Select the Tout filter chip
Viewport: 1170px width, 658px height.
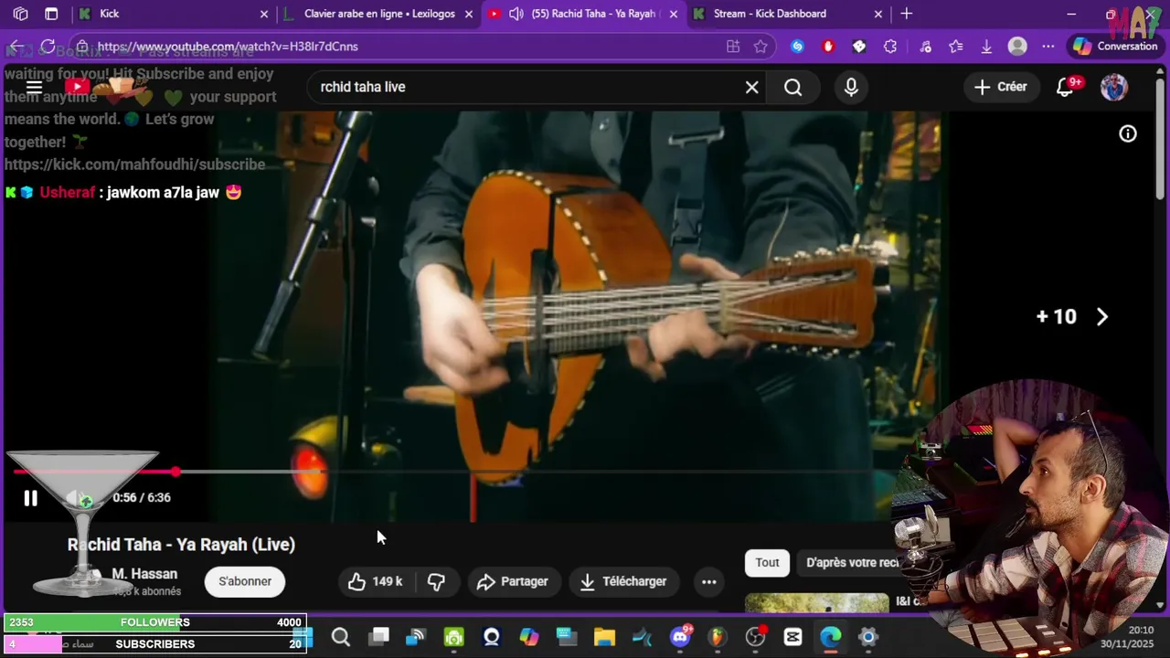(767, 563)
